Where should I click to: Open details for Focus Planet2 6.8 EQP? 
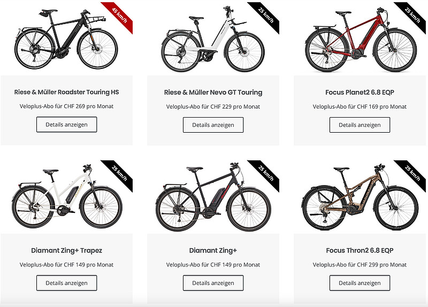[x=360, y=125]
